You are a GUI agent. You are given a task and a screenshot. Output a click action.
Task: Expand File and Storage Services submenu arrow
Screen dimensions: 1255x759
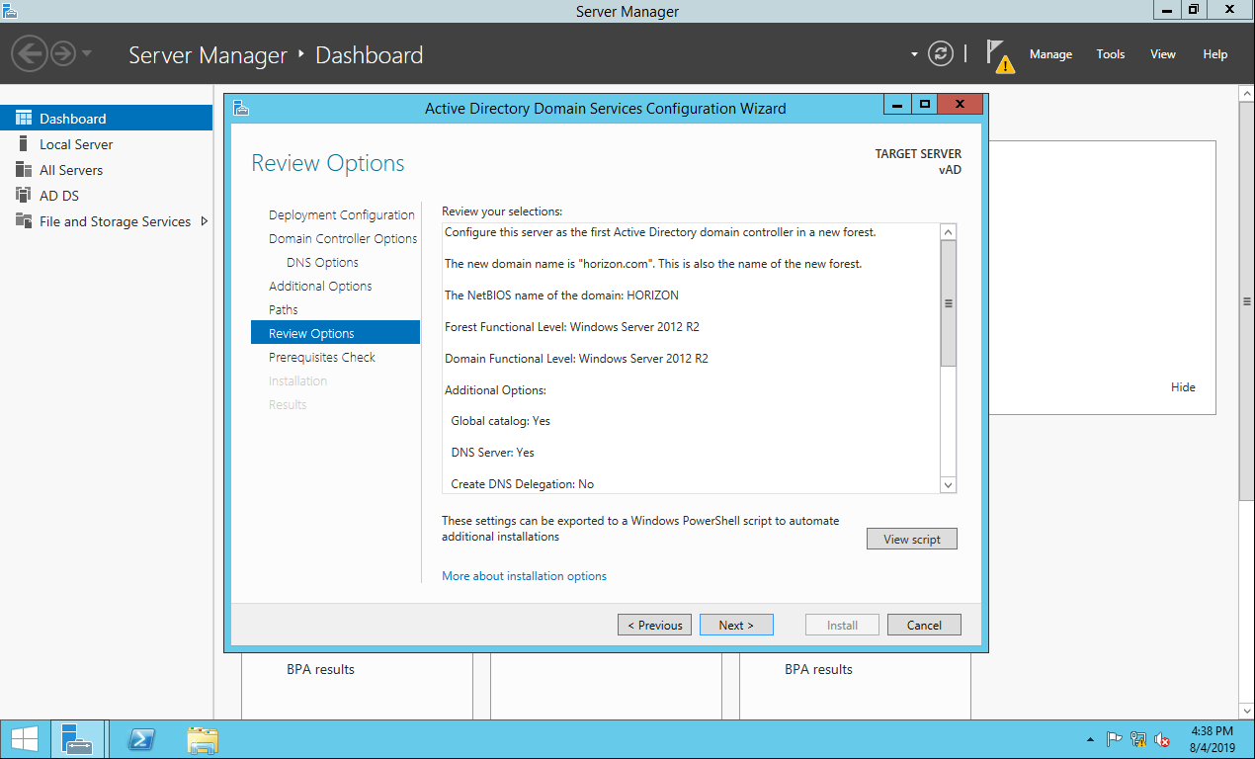[x=204, y=221]
